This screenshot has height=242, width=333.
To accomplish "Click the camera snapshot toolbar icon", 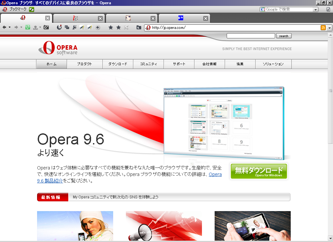I will [x=46, y=27].
